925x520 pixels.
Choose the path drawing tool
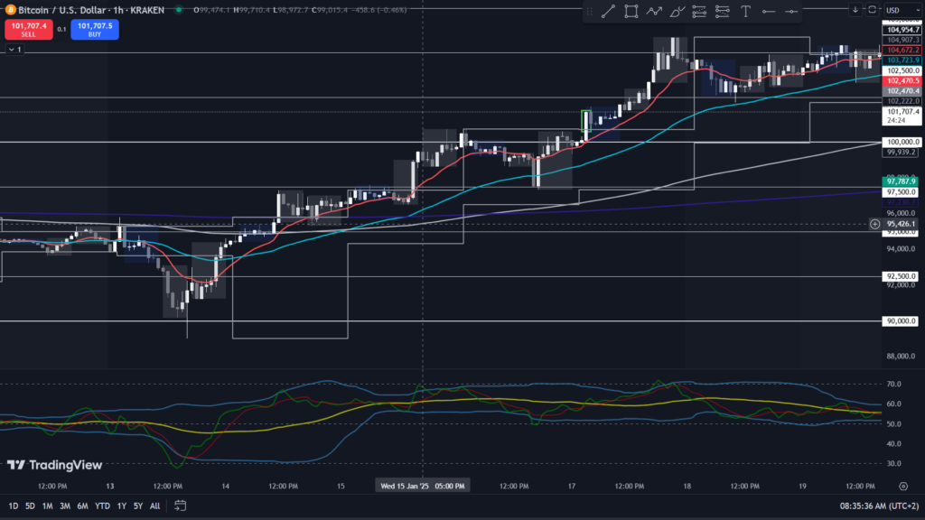(654, 11)
